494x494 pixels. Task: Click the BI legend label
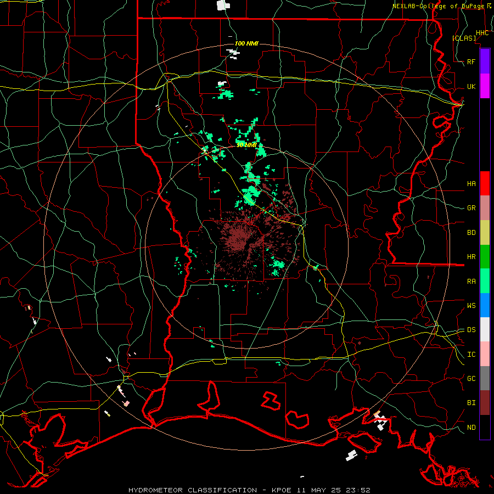pos(471,403)
